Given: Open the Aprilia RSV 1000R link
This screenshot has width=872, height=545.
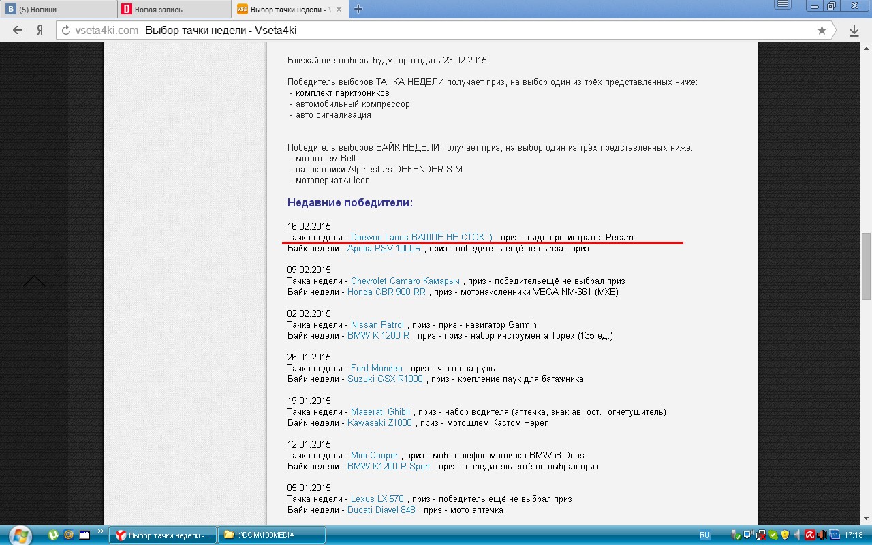Looking at the screenshot, I should coord(384,248).
